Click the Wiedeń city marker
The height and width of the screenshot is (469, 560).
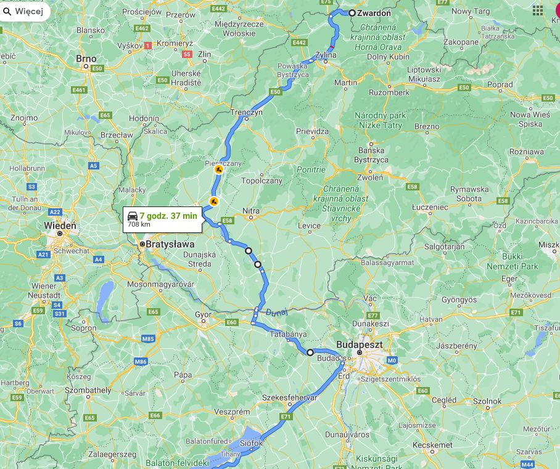(60, 234)
